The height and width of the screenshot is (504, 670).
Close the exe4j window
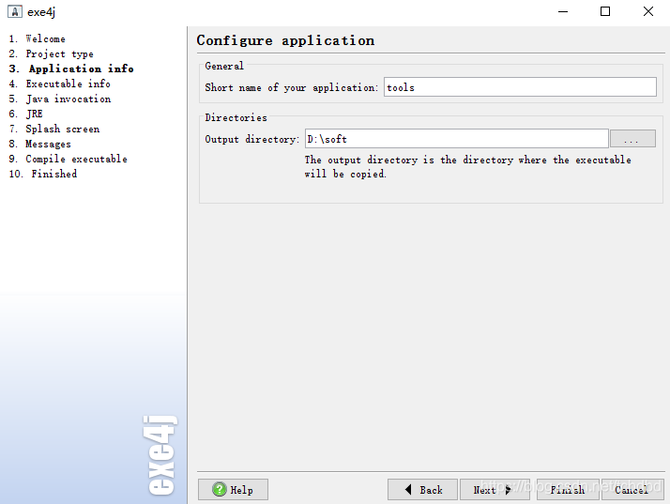coord(648,11)
